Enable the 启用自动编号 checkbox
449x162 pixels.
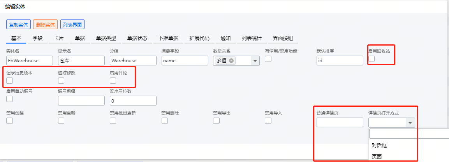[9, 99]
